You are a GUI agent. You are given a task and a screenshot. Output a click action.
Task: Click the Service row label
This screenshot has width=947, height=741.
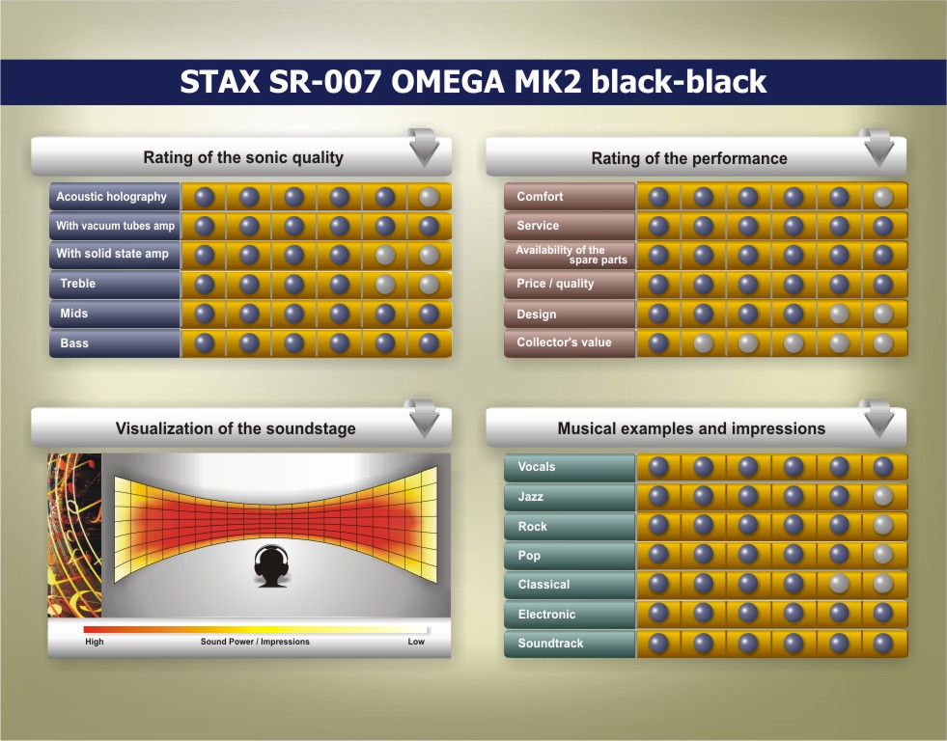(570, 226)
